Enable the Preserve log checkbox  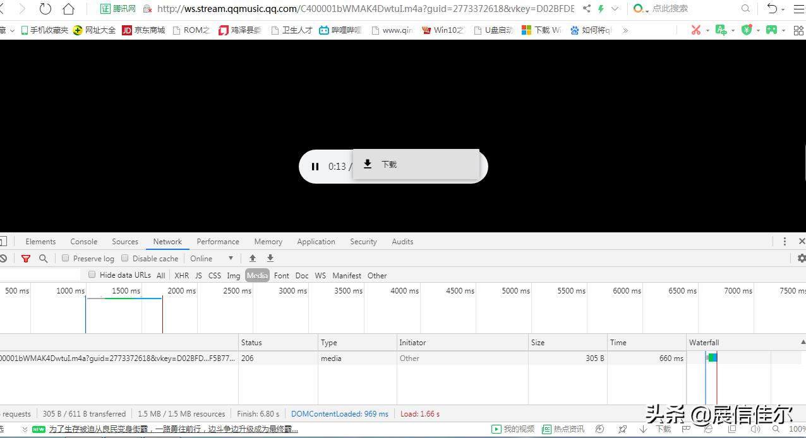pyautogui.click(x=66, y=258)
